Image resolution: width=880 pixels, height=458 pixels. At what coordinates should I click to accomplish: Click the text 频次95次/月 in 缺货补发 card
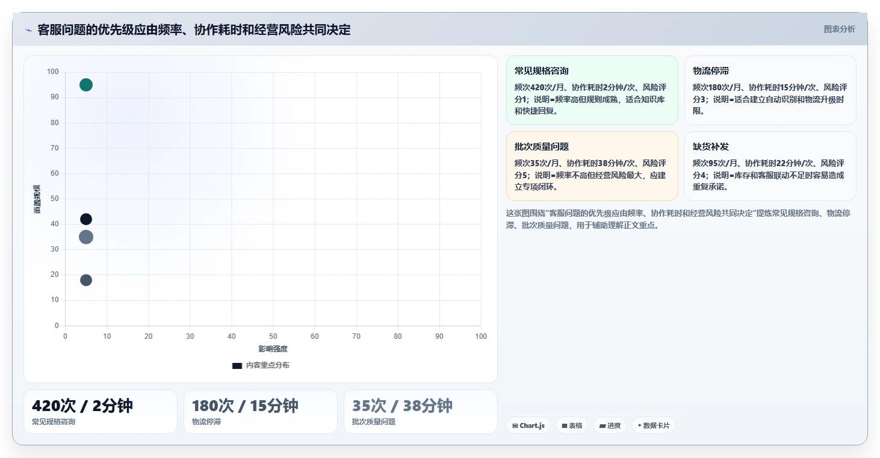click(x=716, y=164)
